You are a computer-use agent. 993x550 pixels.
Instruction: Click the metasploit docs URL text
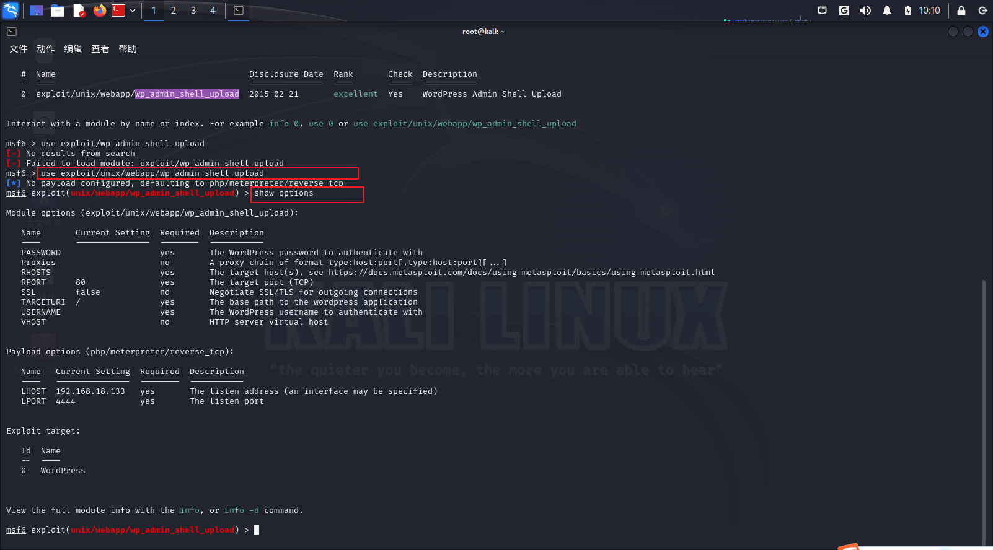tap(522, 273)
